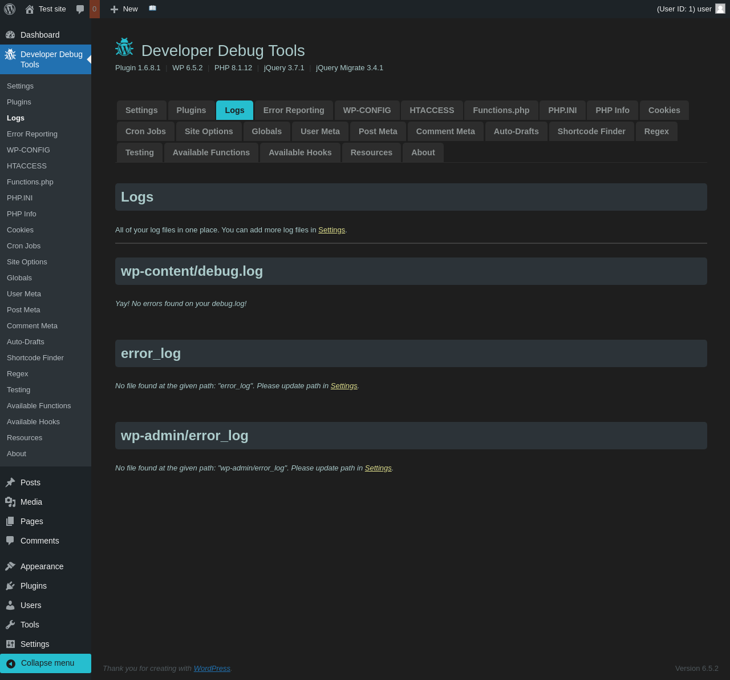The width and height of the screenshot is (730, 680).
Task: Click the WordPress logo in admin bar
Action: [10, 9]
